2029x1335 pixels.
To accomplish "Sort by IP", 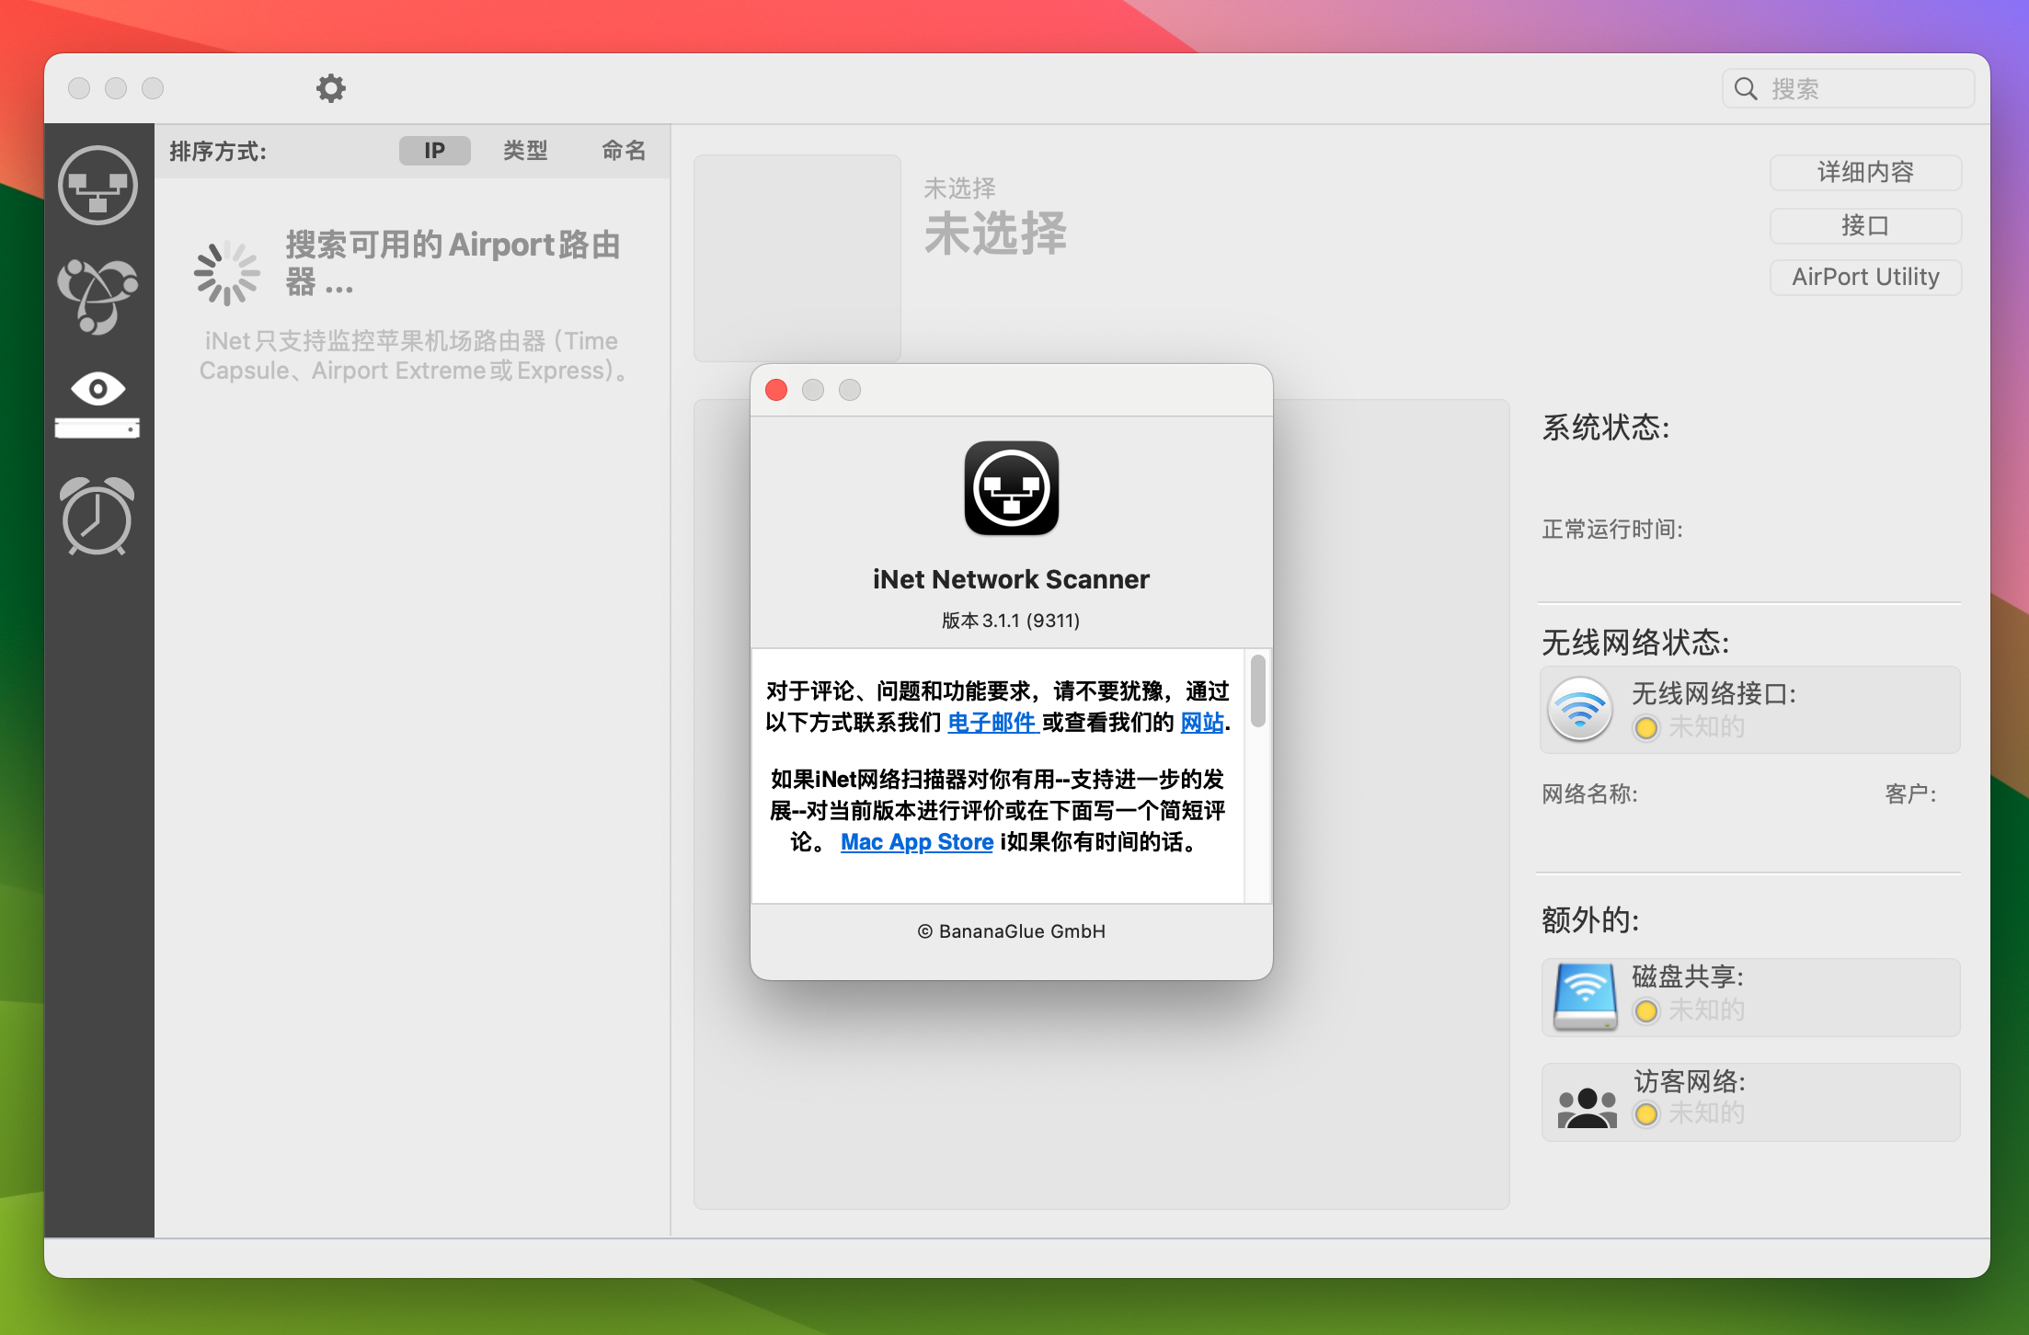I will point(435,151).
